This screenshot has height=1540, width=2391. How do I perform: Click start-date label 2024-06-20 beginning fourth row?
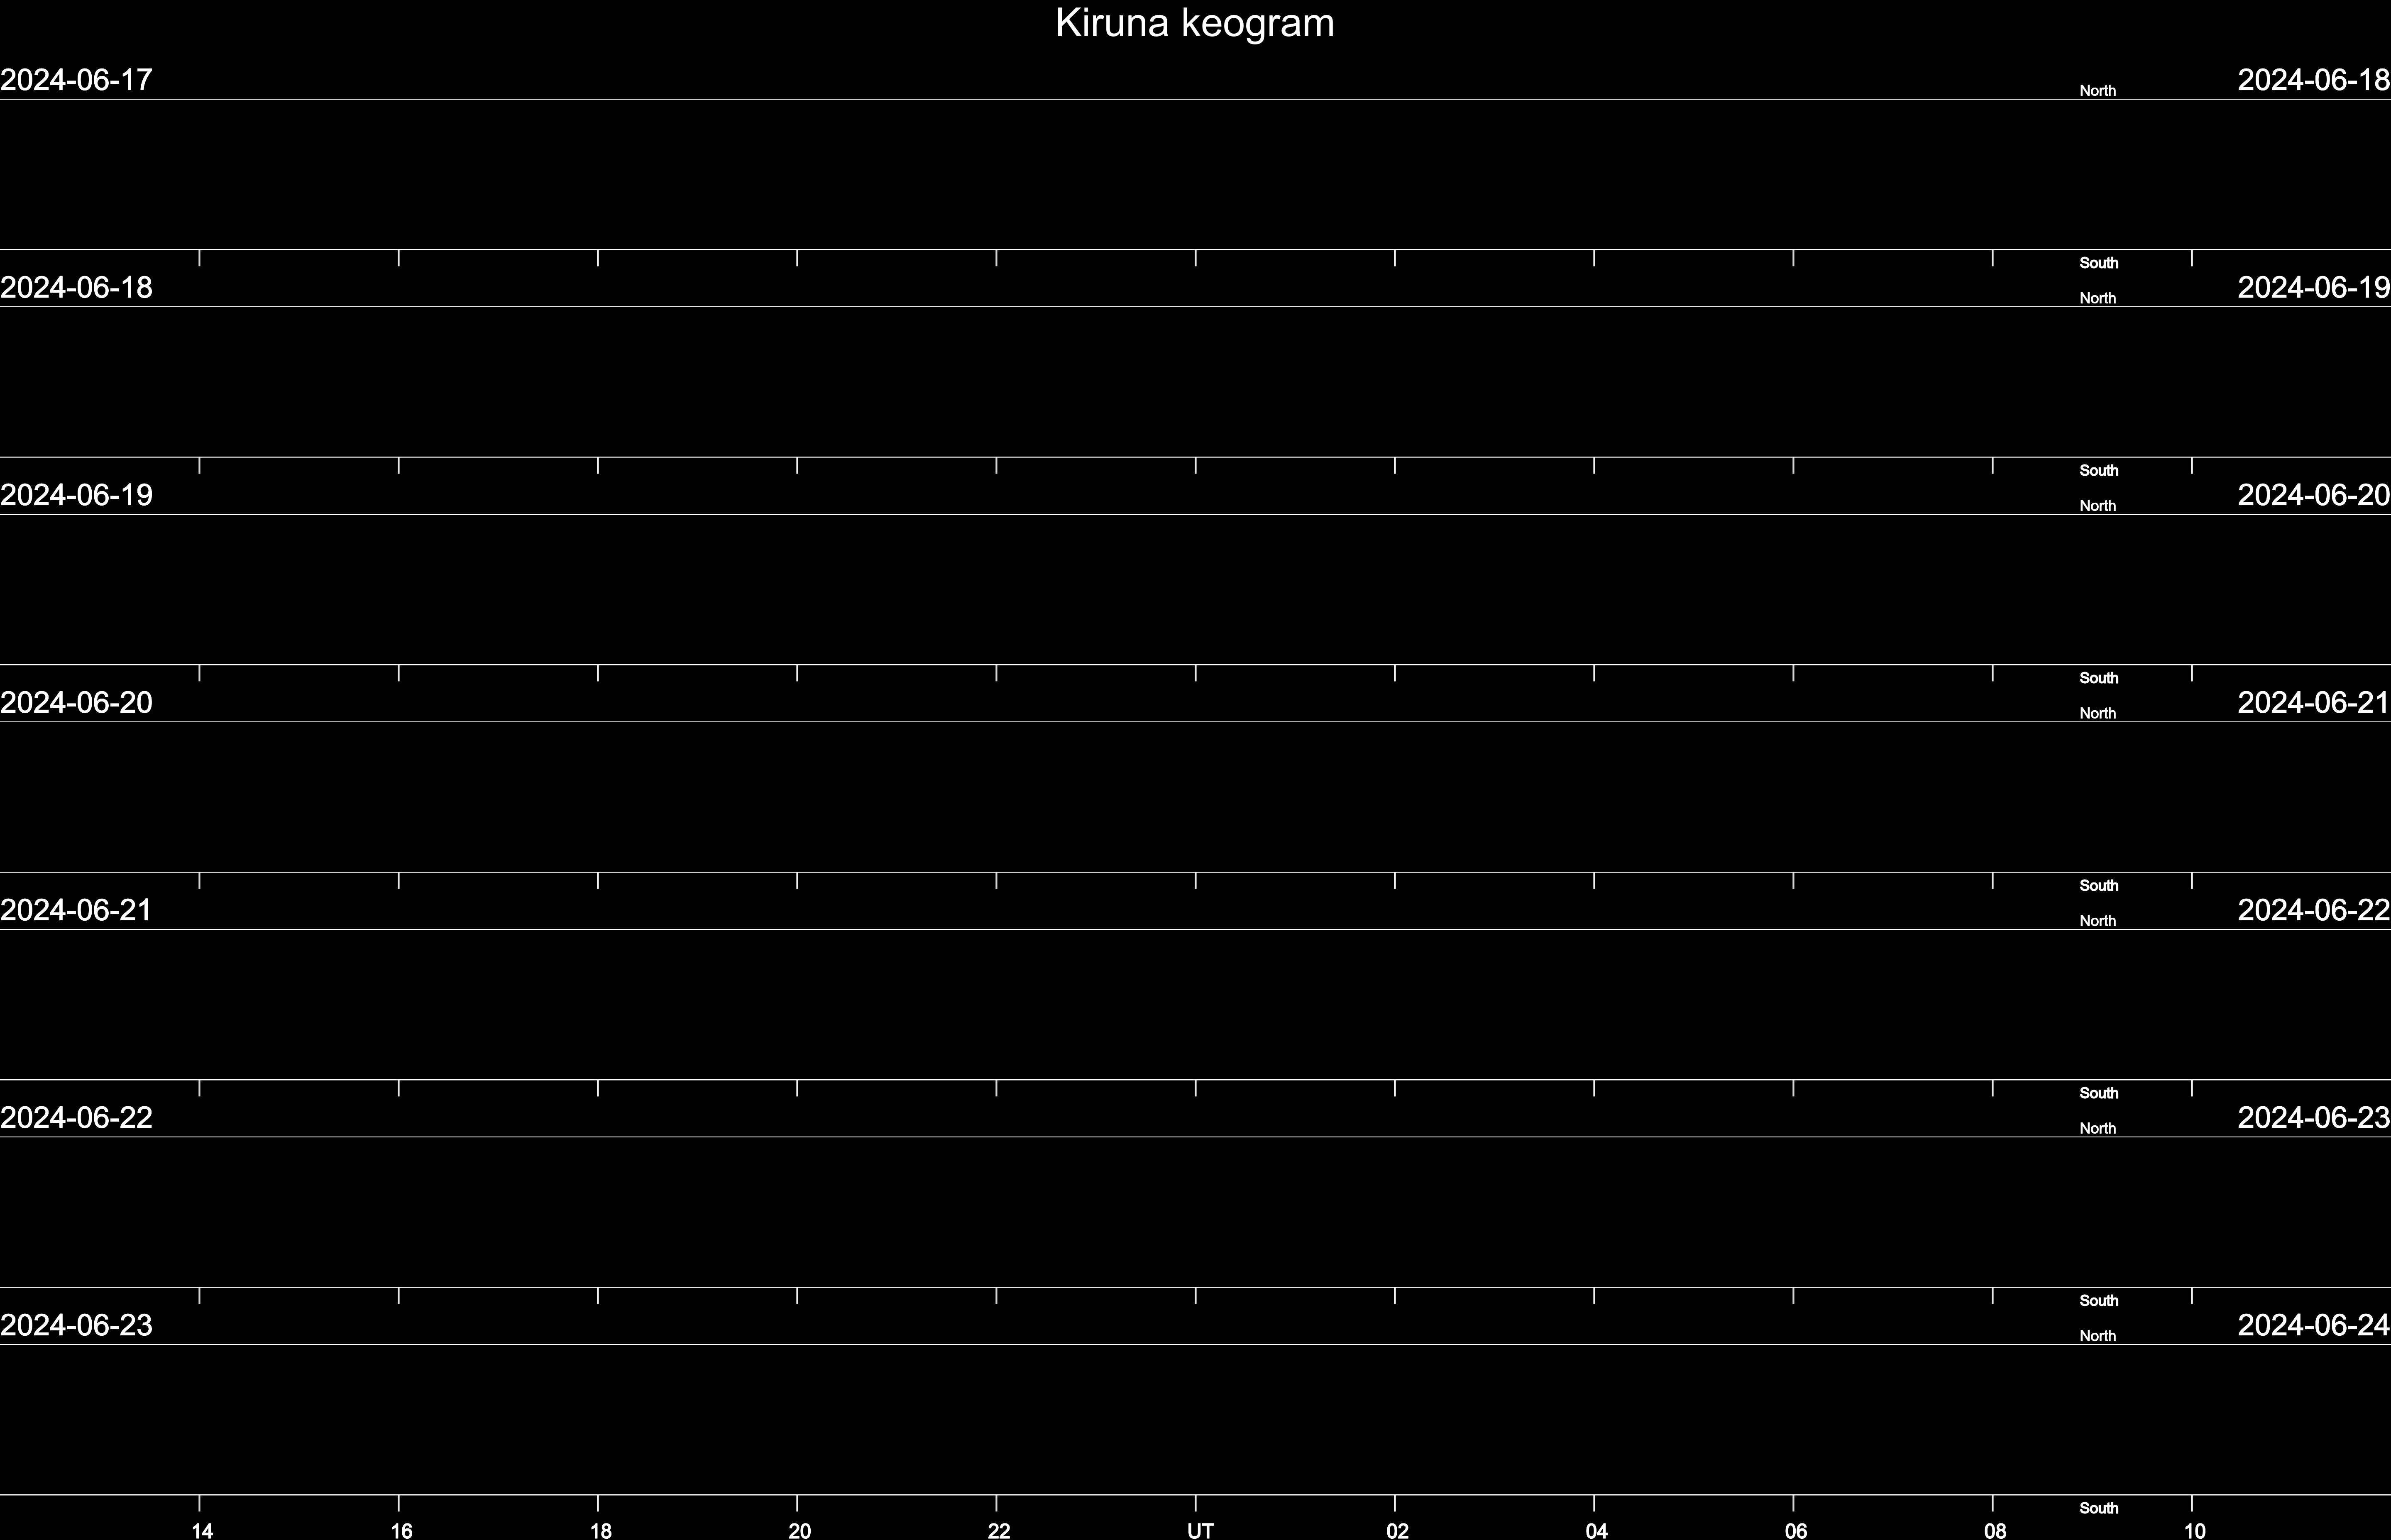(x=76, y=703)
